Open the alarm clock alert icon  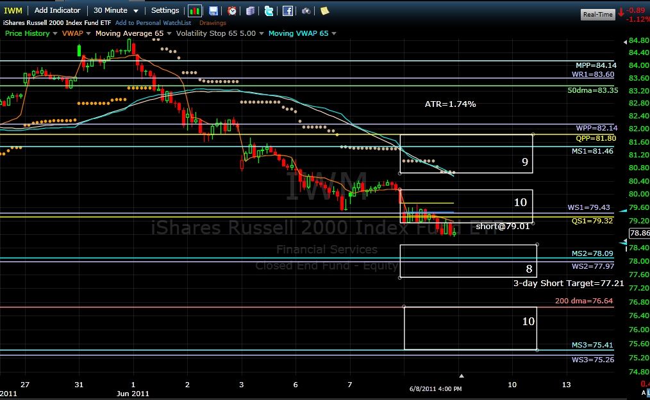pyautogui.click(x=232, y=11)
